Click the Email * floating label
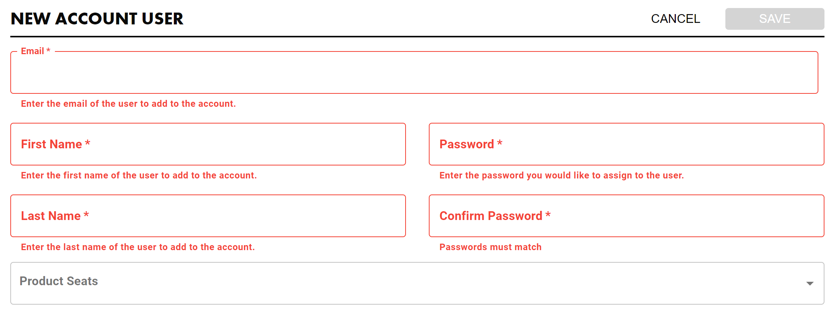This screenshot has width=834, height=318. click(x=35, y=51)
